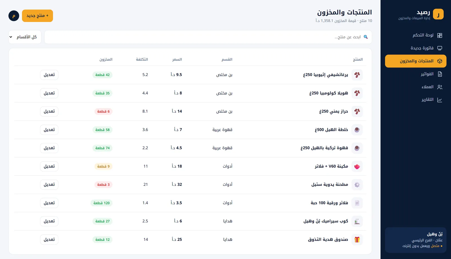
Task: Click the بُنّ وهيل store card
Action: point(415,240)
